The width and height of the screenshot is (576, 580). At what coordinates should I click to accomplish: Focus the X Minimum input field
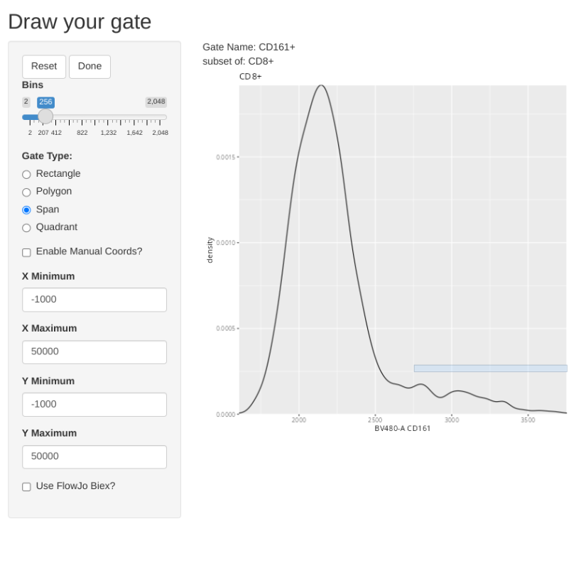[94, 300]
